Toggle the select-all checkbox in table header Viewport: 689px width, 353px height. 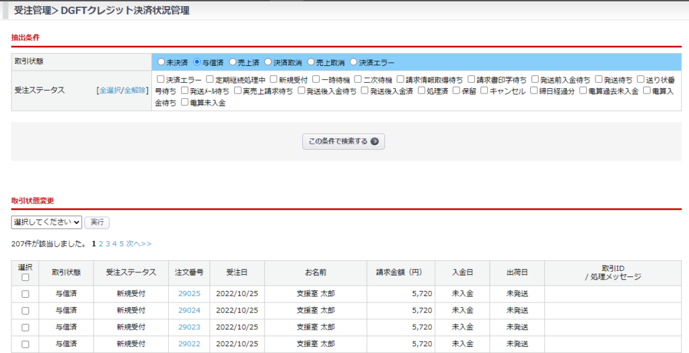click(x=26, y=277)
